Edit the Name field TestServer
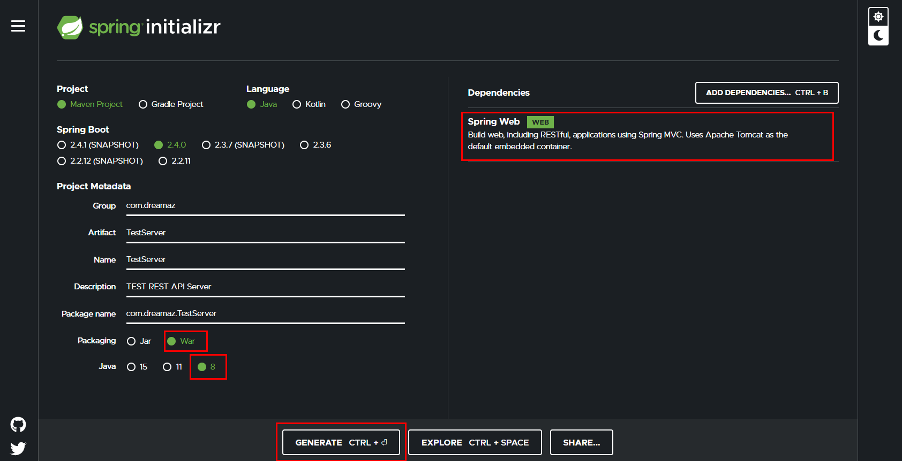Image resolution: width=902 pixels, height=461 pixels. pyautogui.click(x=266, y=259)
